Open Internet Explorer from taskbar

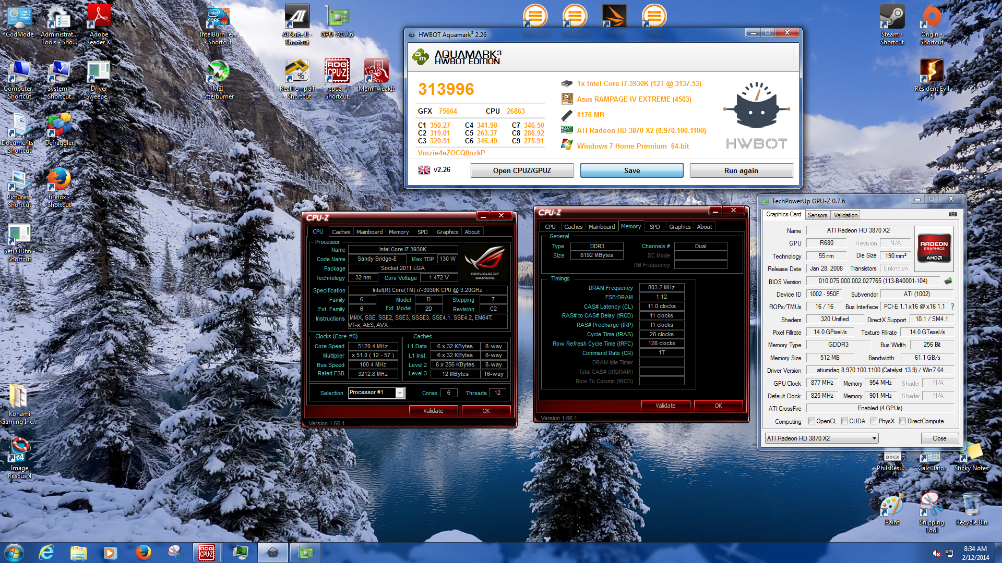pyautogui.click(x=46, y=553)
